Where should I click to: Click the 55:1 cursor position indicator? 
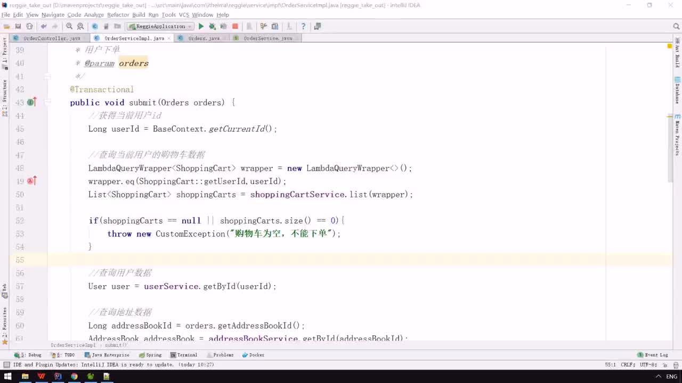pos(611,365)
